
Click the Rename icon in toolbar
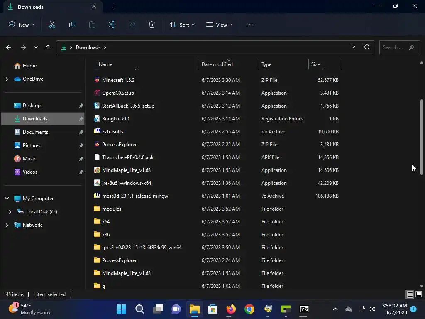click(112, 25)
